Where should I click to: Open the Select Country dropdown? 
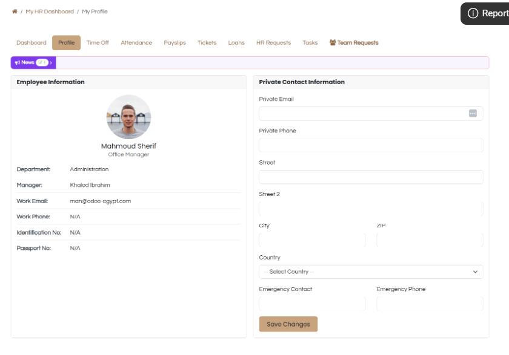[x=371, y=272]
